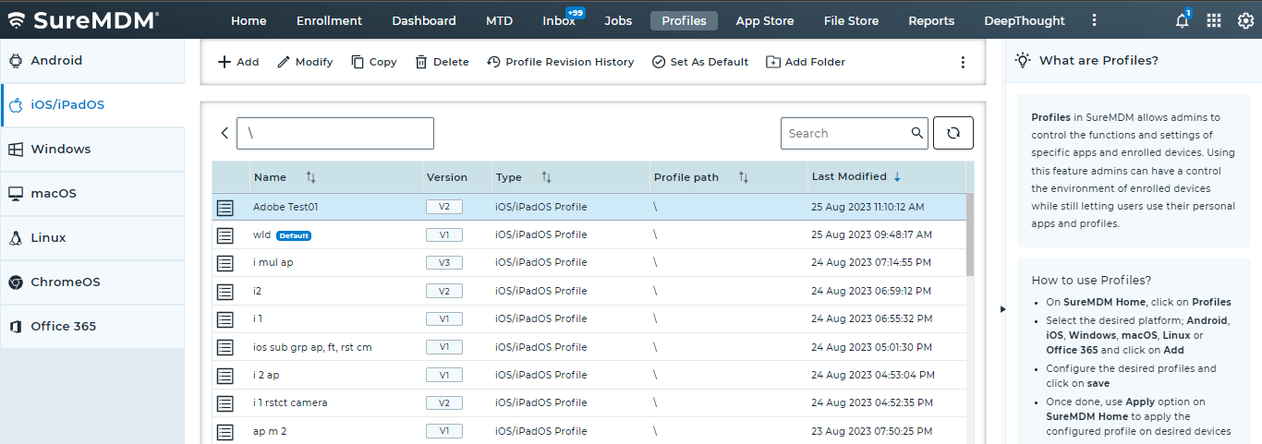Screen dimensions: 1262x444
Task: Sort by Profile path column arrows
Action: [744, 176]
